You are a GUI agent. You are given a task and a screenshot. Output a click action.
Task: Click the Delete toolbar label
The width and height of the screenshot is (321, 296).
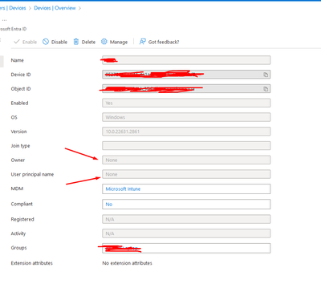coord(88,42)
